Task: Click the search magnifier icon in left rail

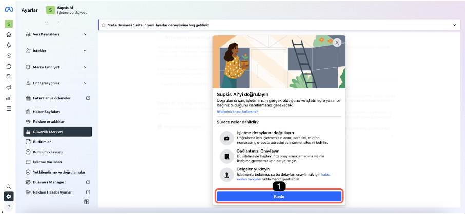Action: [x=9, y=187]
